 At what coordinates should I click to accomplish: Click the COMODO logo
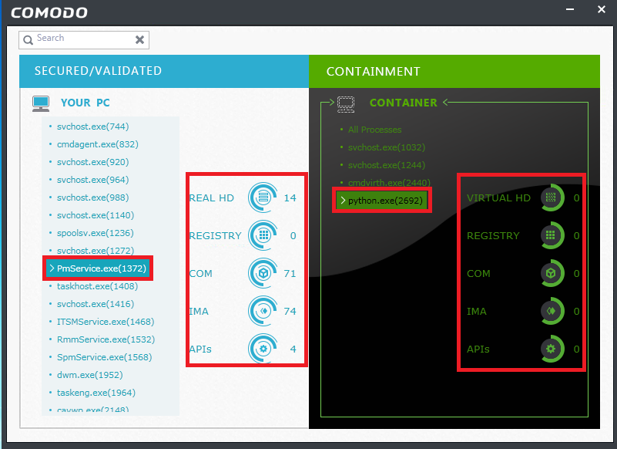[x=49, y=13]
